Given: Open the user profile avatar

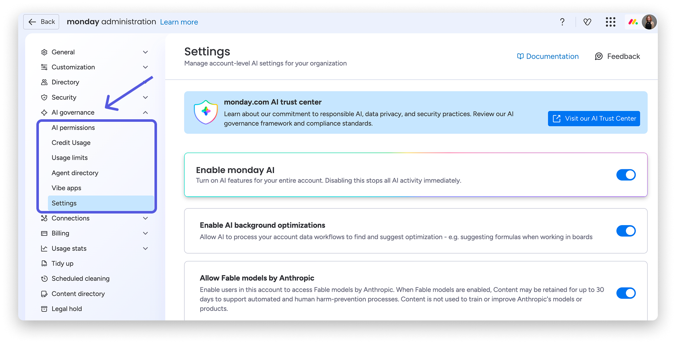Looking at the screenshot, I should (649, 22).
